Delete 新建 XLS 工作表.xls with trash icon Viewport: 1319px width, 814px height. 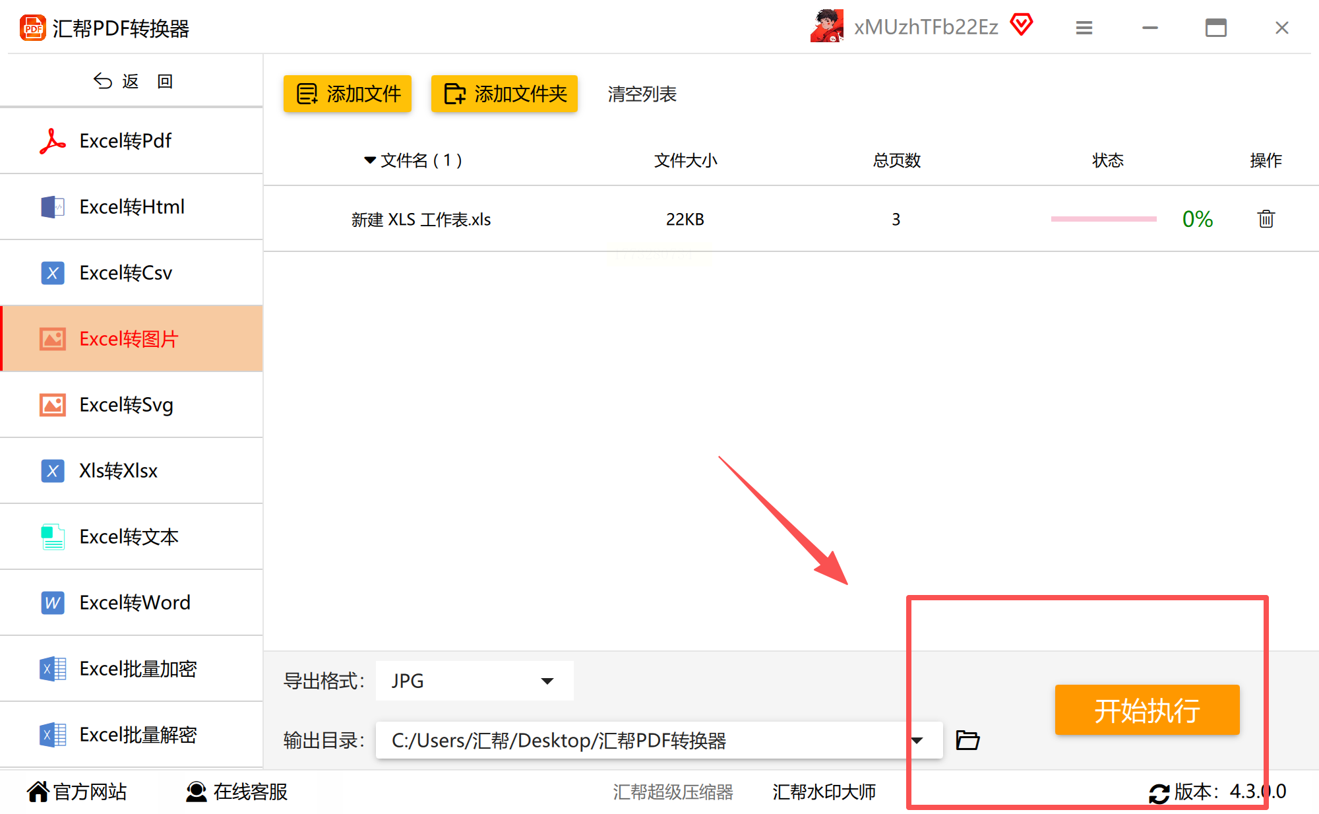click(1265, 219)
